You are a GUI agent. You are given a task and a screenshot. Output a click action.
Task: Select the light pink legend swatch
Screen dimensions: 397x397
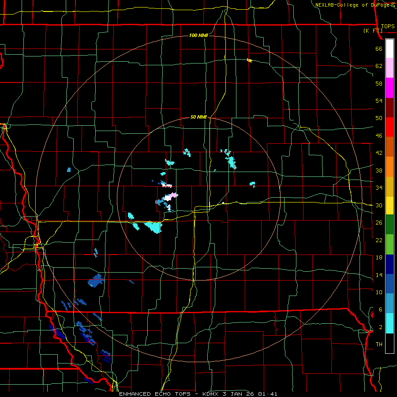click(390, 68)
